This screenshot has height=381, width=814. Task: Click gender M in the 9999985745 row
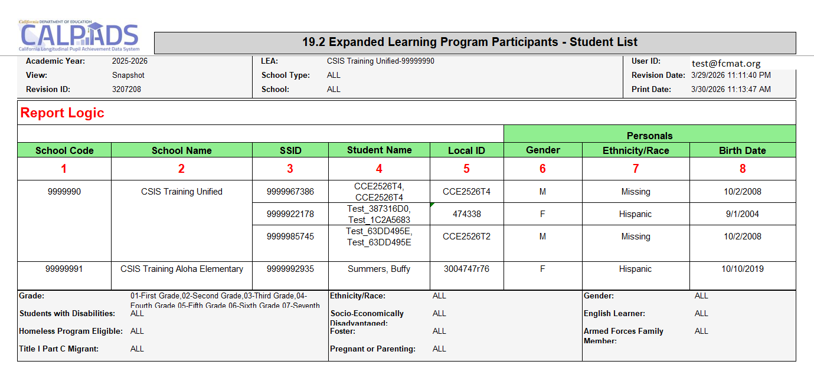(542, 237)
